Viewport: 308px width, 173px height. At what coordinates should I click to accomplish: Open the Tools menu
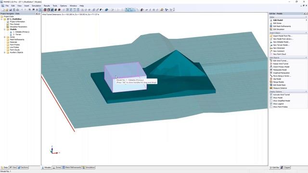(55, 6)
